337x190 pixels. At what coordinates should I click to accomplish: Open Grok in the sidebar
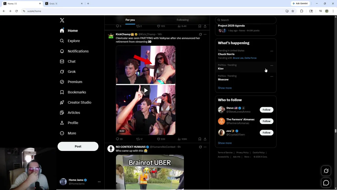[x=68, y=72]
